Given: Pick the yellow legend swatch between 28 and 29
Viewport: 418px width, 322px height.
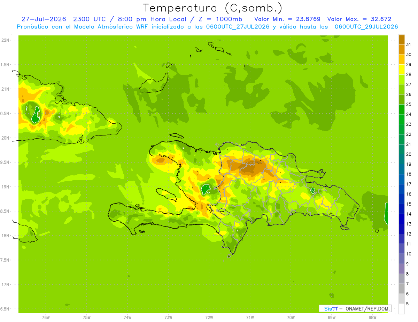Looking at the screenshot, I should [402, 69].
